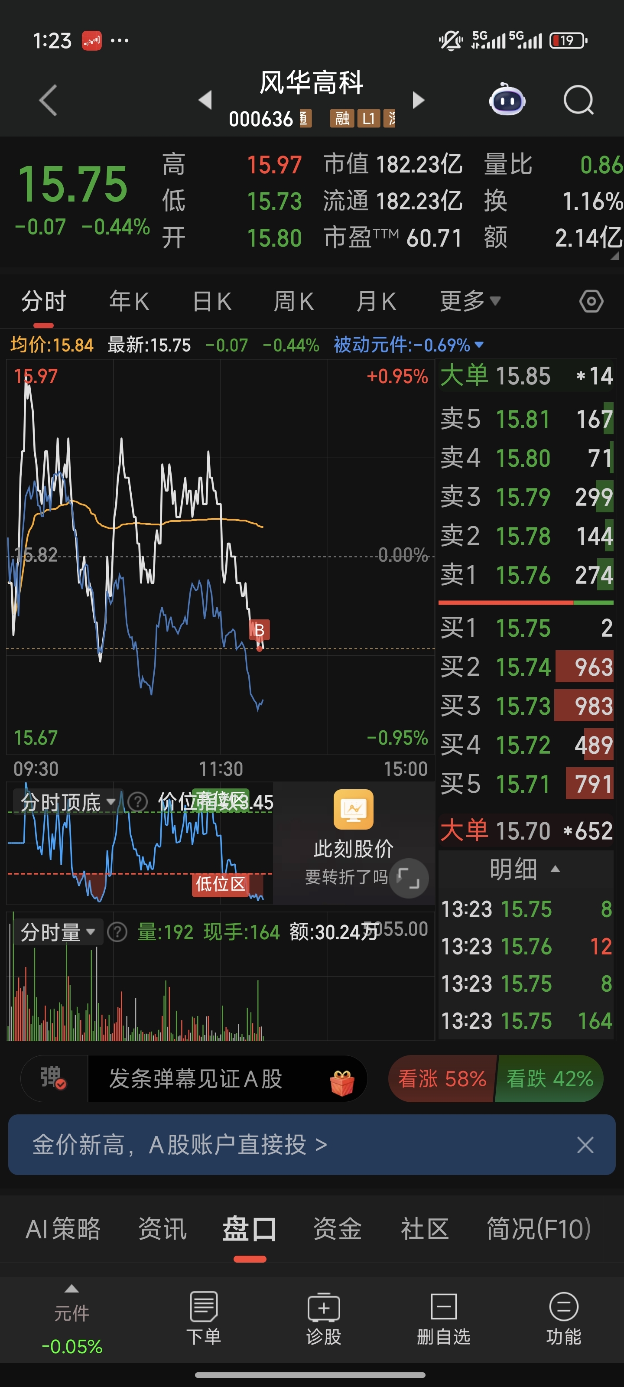The width and height of the screenshot is (624, 1387).
Task: Switch to 盘口 tab
Action: pyautogui.click(x=250, y=1229)
